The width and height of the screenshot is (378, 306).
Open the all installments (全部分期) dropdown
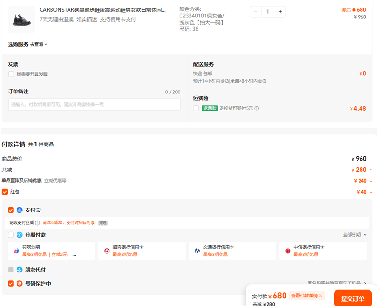354,235
